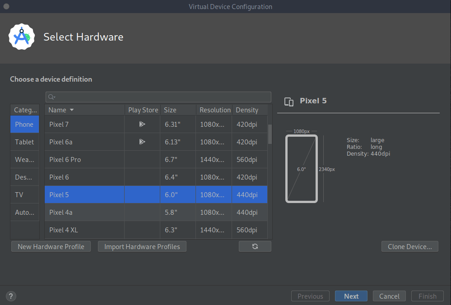The image size is (451, 305).
Task: Click the search magnifier icon
Action: coord(51,97)
